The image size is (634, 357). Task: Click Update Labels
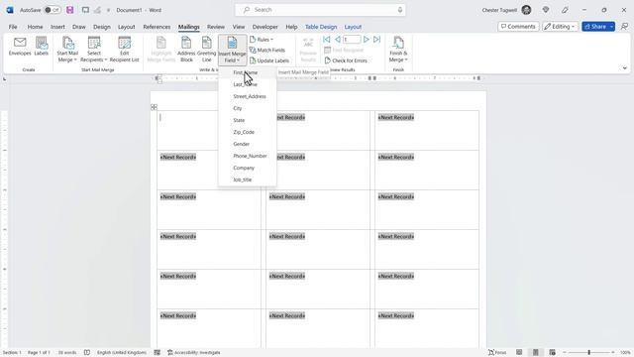click(x=269, y=60)
